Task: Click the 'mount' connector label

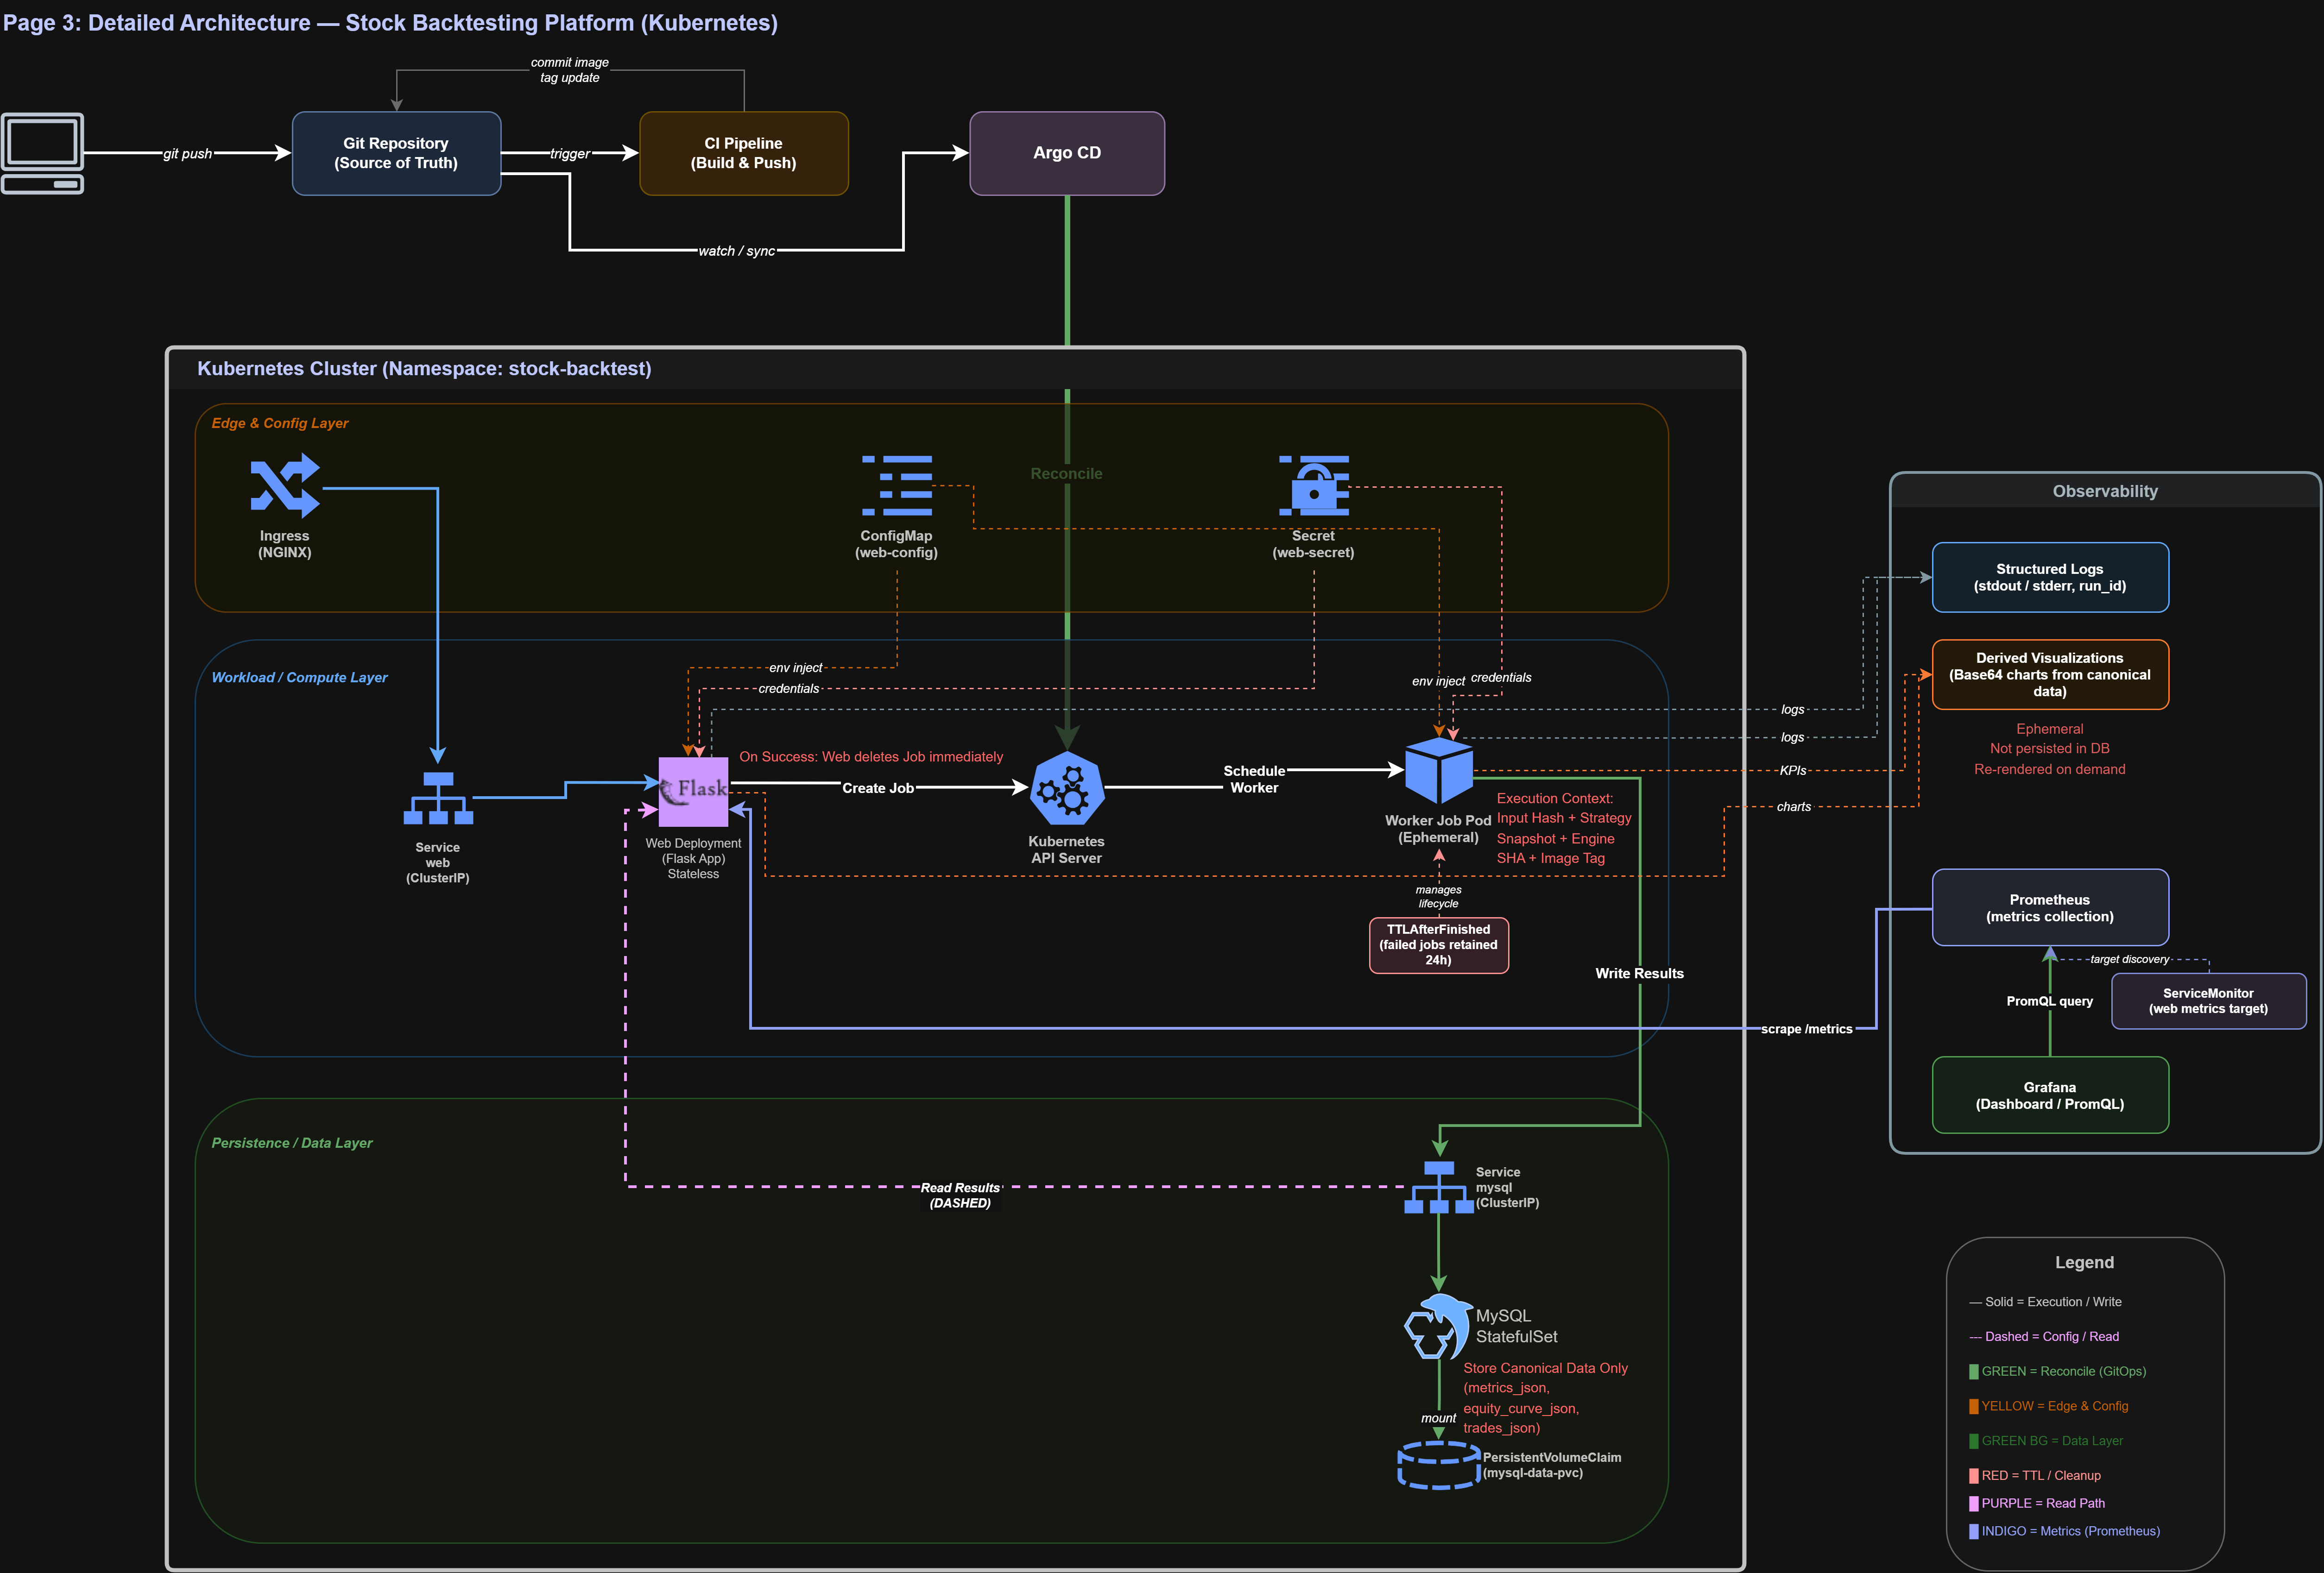Action: click(1439, 1418)
